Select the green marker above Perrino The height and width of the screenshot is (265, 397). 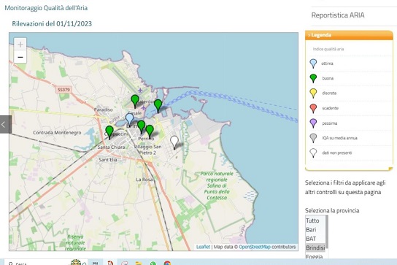(x=150, y=131)
